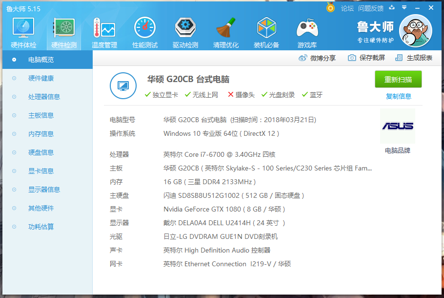Click the 微博分享 Weibo share button
Viewport: 444px width, 298px height.
click(x=317, y=58)
